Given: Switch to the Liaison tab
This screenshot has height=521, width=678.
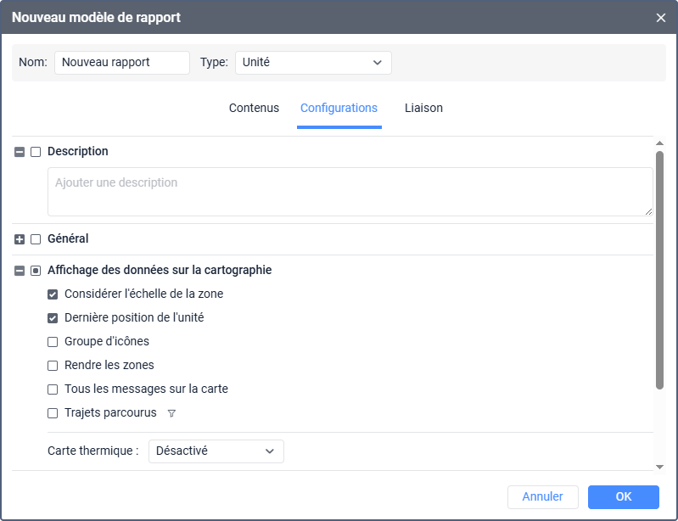Looking at the screenshot, I should 423,109.
